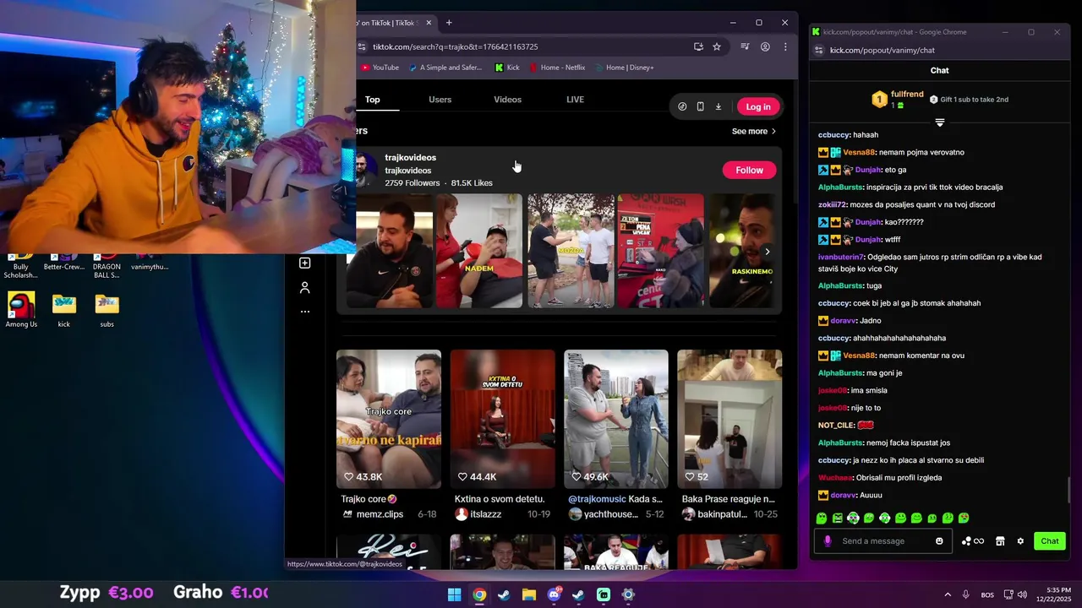
Task: Open the Among Us desktop shortcut
Action: (21, 310)
